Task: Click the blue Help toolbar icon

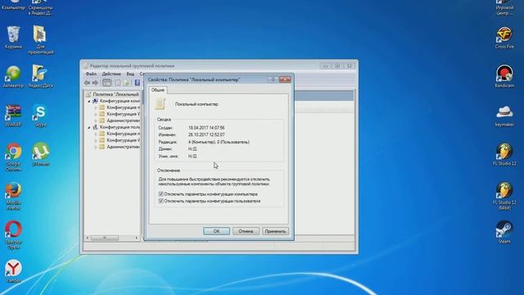Action: coord(137,83)
